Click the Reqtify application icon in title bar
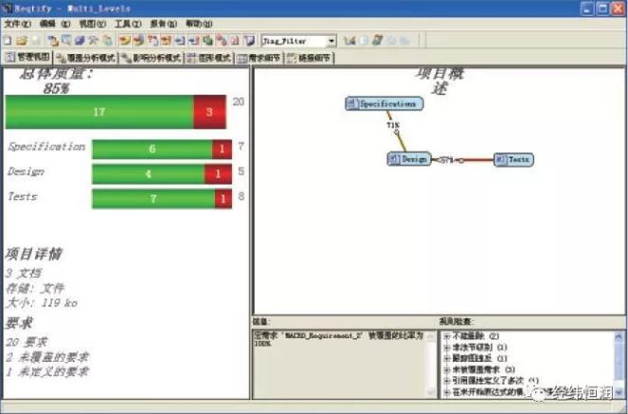 click(x=8, y=8)
